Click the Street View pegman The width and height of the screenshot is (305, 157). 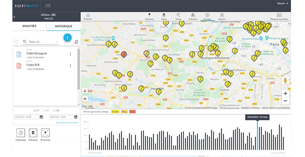click(285, 80)
